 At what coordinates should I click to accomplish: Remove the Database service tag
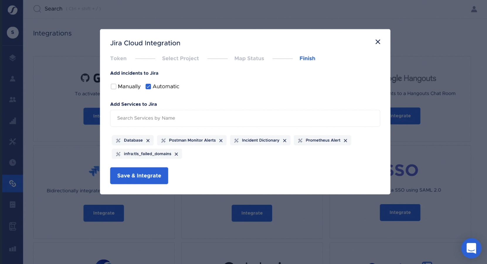tap(148, 141)
